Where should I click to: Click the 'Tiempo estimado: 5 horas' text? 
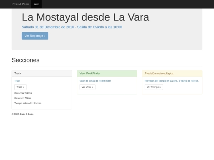(x=28, y=103)
